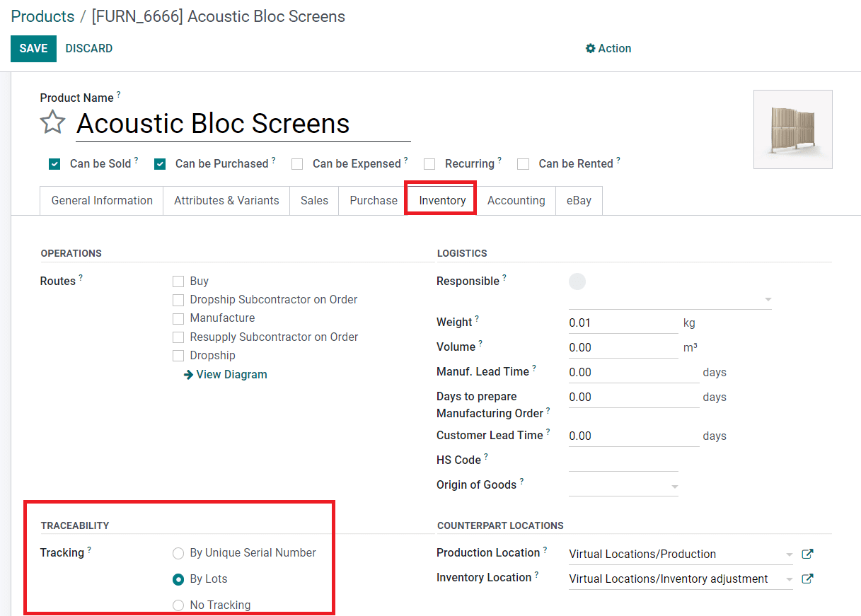Screen dimensions: 861x616
Task: Open the Action gear menu
Action: point(608,48)
